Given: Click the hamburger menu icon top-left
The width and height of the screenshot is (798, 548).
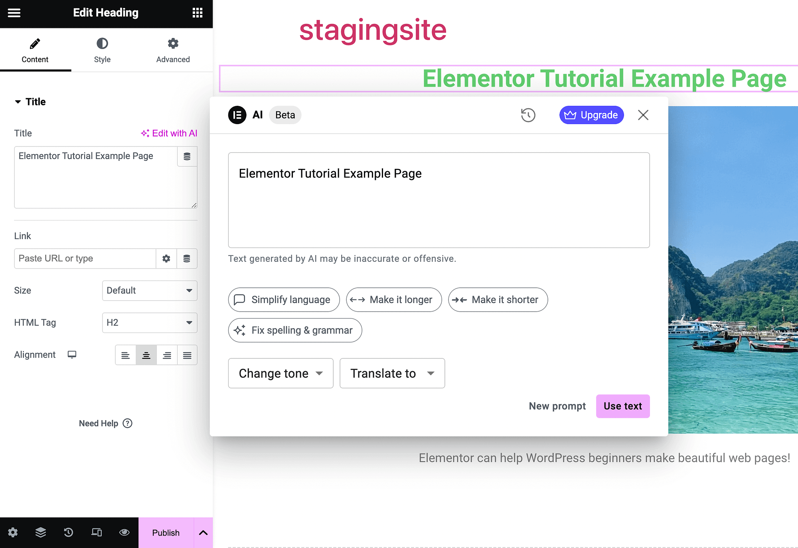Looking at the screenshot, I should [x=14, y=11].
